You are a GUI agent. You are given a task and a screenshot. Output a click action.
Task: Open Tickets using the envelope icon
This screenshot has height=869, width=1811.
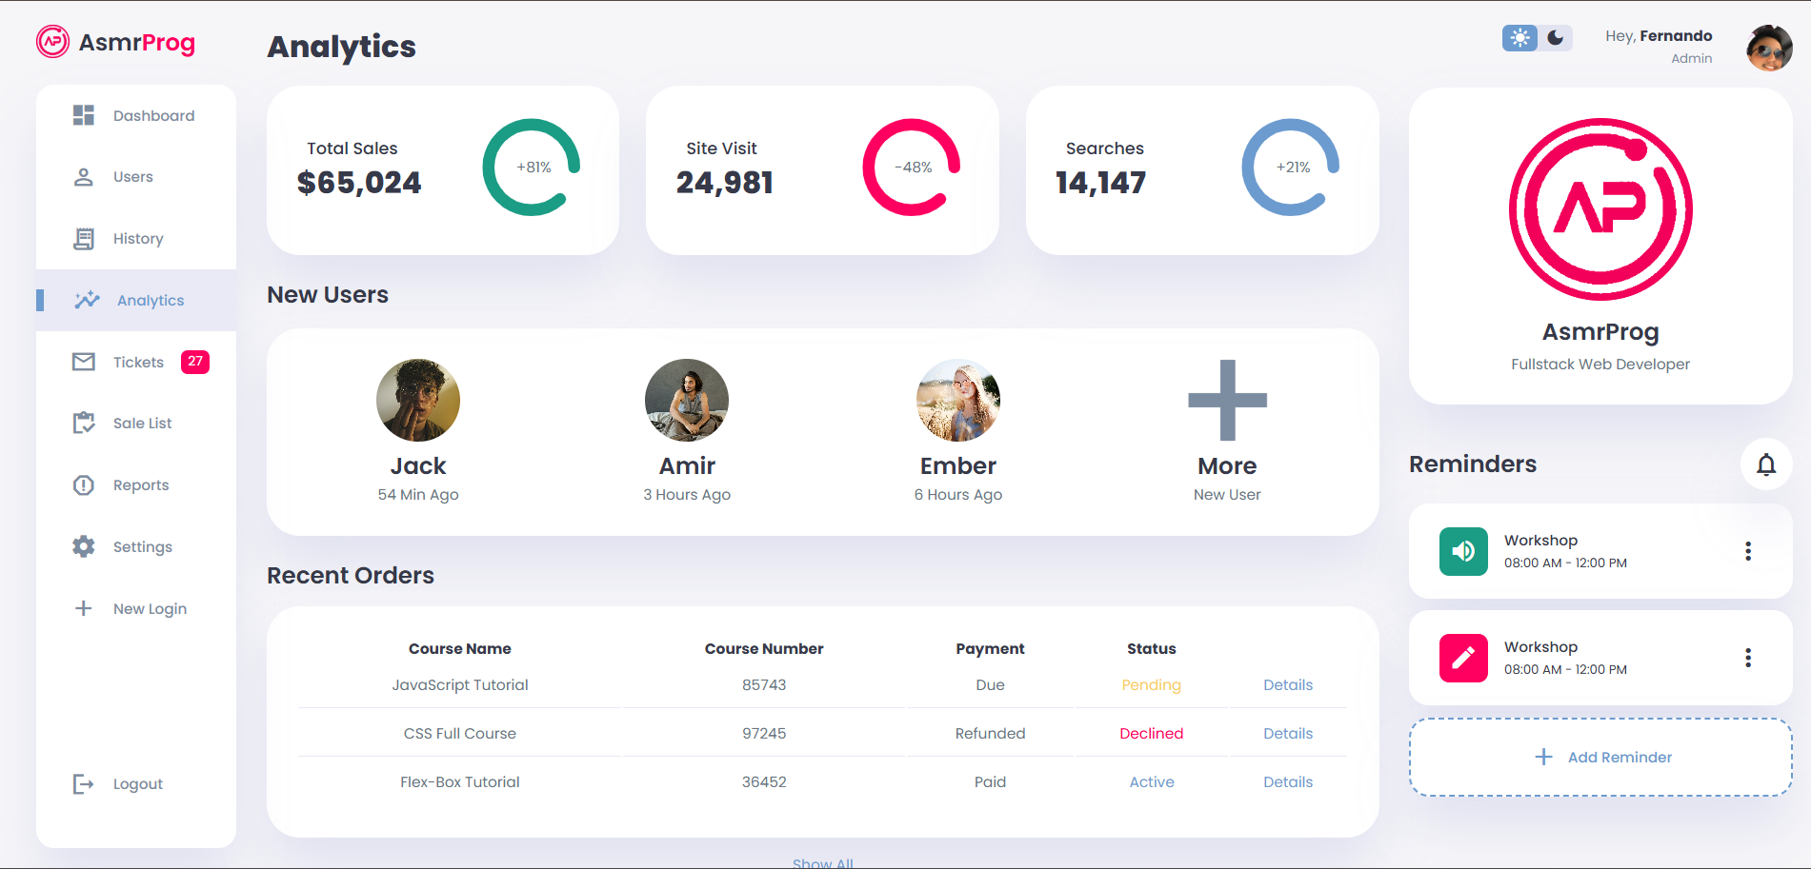point(83,362)
